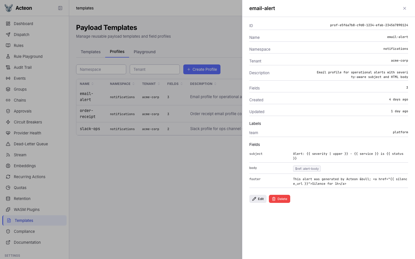Edit the email-alert profile
The image size is (415, 259).
[258, 199]
